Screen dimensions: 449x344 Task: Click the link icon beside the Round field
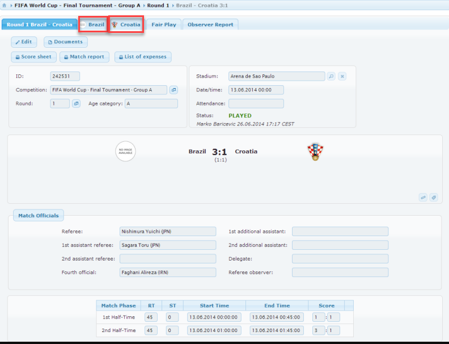[x=76, y=104]
